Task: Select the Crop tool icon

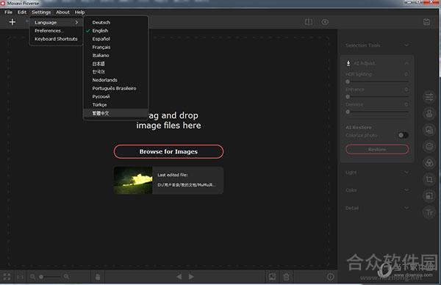Action: (429, 179)
